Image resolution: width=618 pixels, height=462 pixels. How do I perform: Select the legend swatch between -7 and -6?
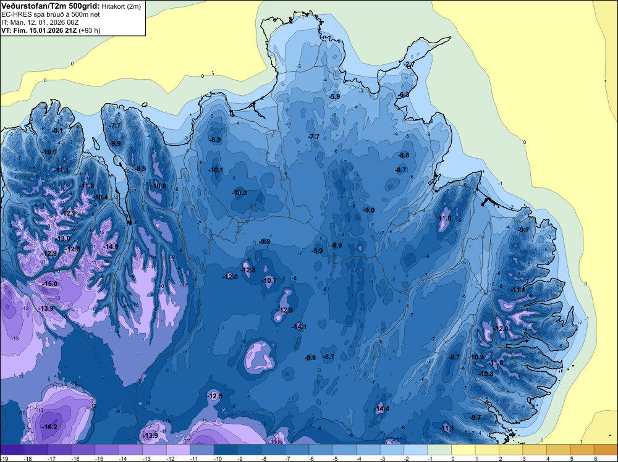[297, 450]
